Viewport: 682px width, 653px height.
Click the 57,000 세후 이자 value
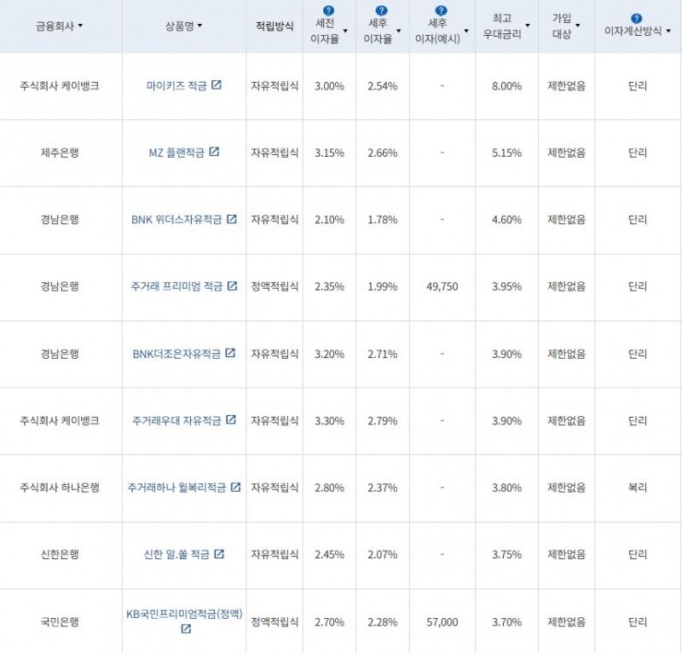point(442,622)
